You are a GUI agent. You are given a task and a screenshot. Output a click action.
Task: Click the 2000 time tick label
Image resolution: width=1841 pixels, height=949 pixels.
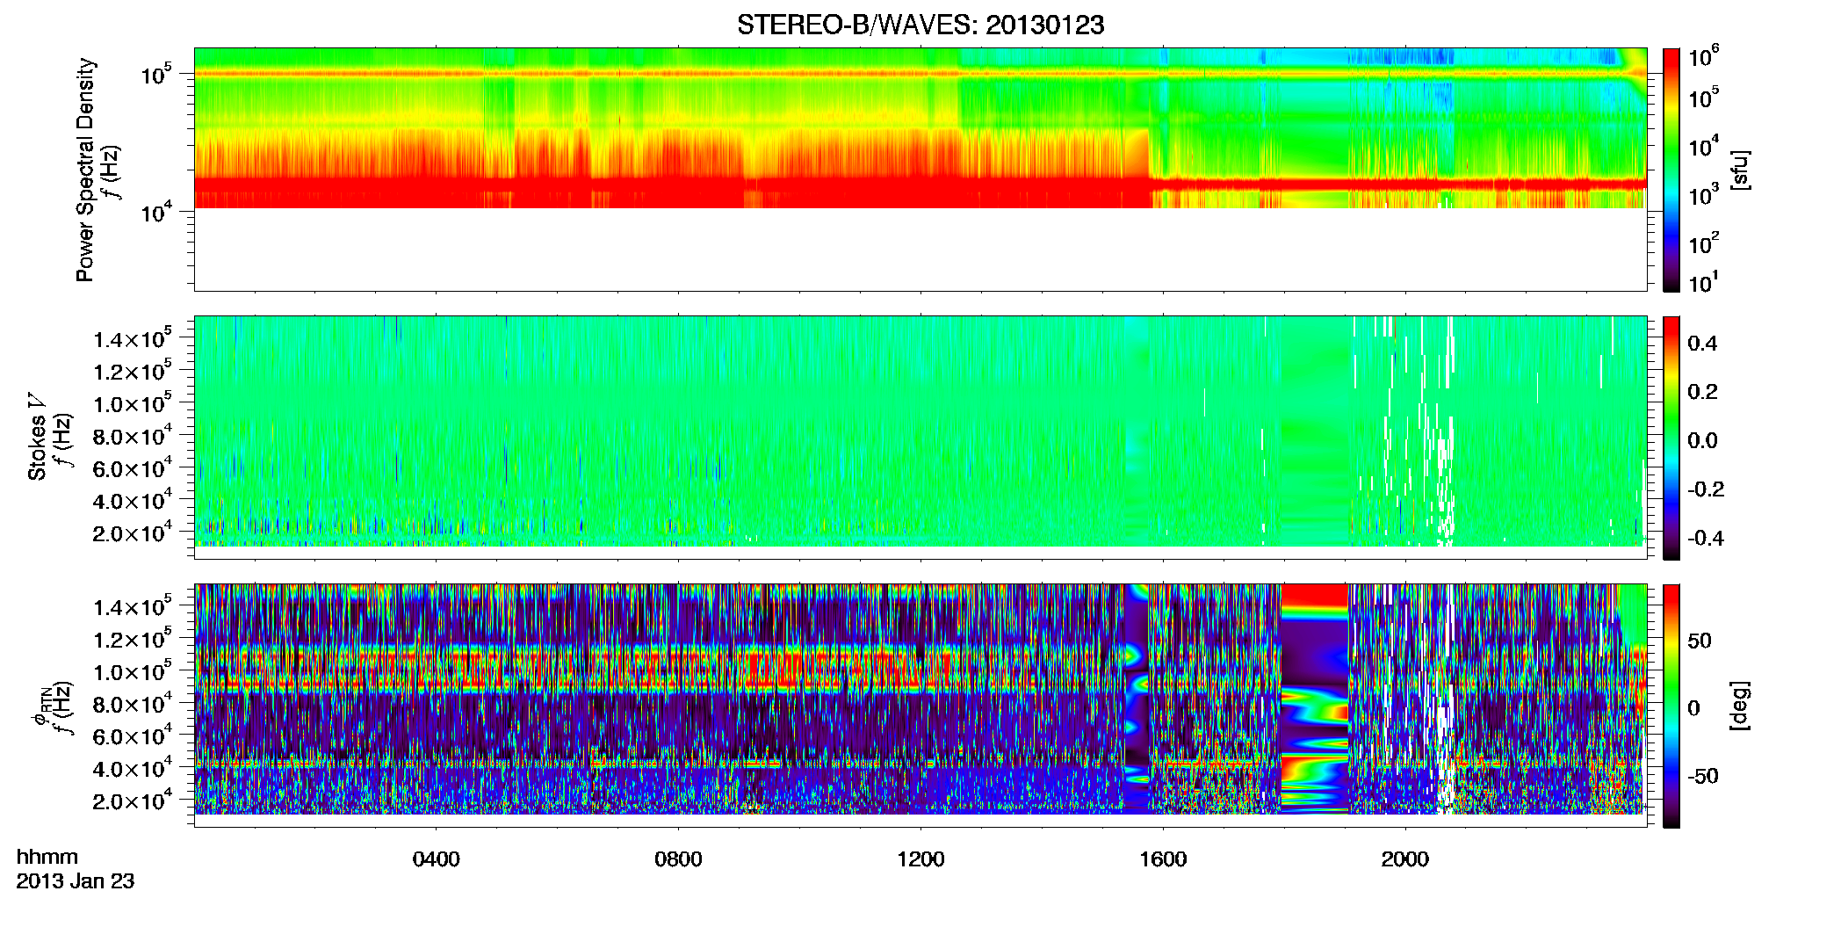1405,859
